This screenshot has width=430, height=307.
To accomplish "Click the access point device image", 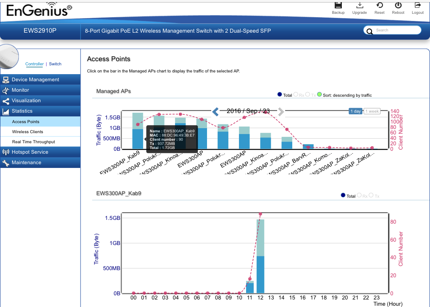I will tap(9, 57).
